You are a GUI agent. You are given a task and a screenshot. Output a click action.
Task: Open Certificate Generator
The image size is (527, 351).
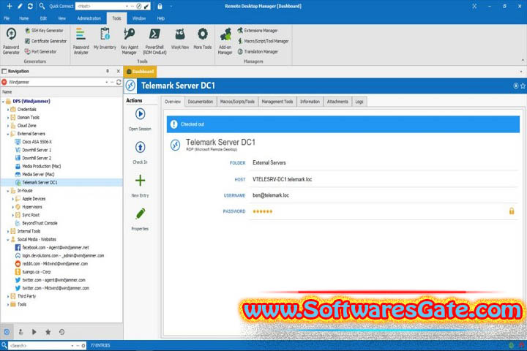[x=45, y=41]
